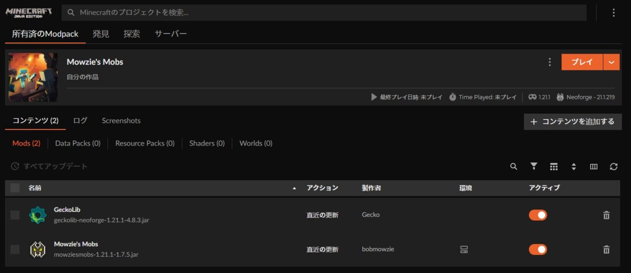This screenshot has height=273, width=631.
Task: Check the GeckoLib row checkbox
Action: coord(15,215)
